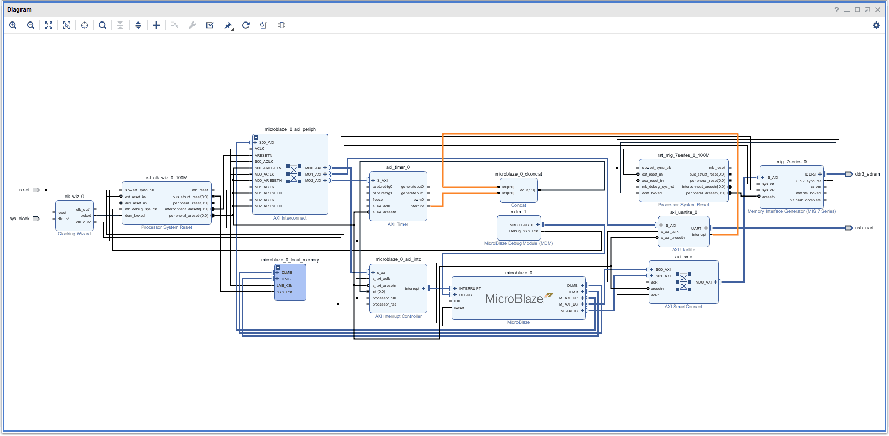Image resolution: width=889 pixels, height=436 pixels.
Task: Fit the whole diagram with Zoom Fit
Action: tap(49, 25)
